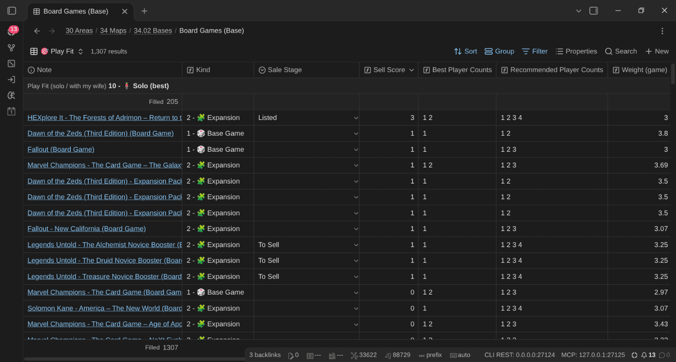
Task: Expand the Sell Score column header chevron
Action: pos(412,70)
